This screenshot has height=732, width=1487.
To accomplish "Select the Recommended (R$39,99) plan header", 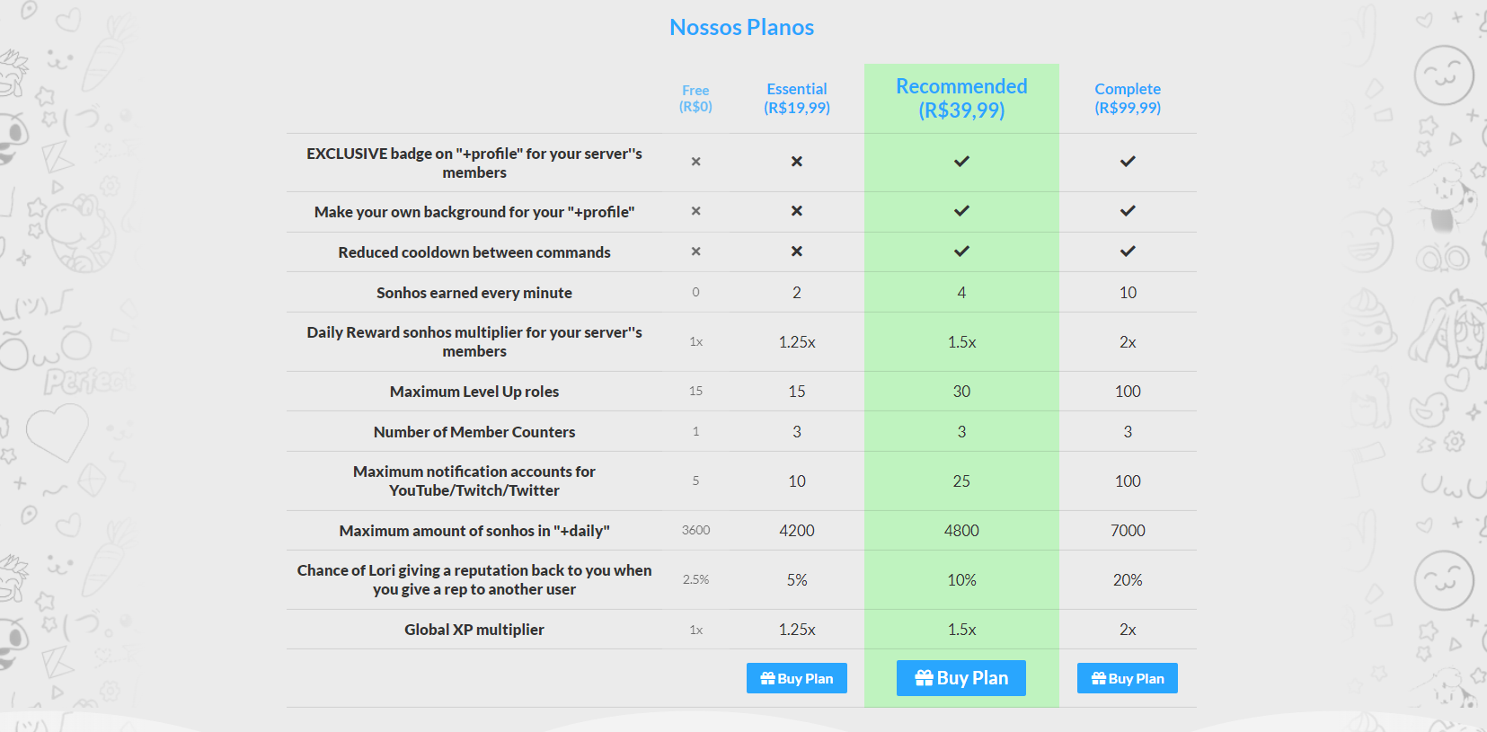I will point(961,98).
